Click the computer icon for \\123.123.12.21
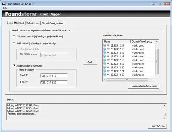This screenshot has width=172, height=132. (x=105, y=71)
